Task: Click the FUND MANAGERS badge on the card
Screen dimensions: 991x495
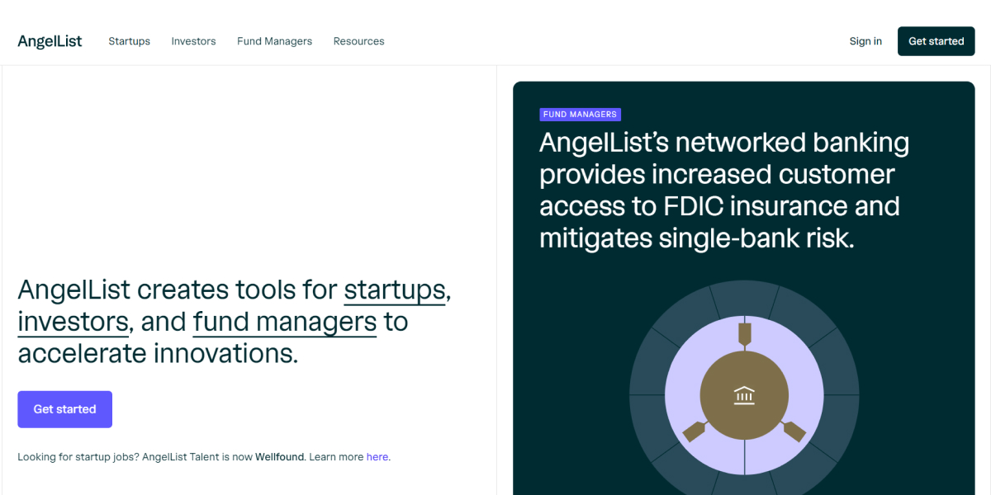Action: coord(580,115)
